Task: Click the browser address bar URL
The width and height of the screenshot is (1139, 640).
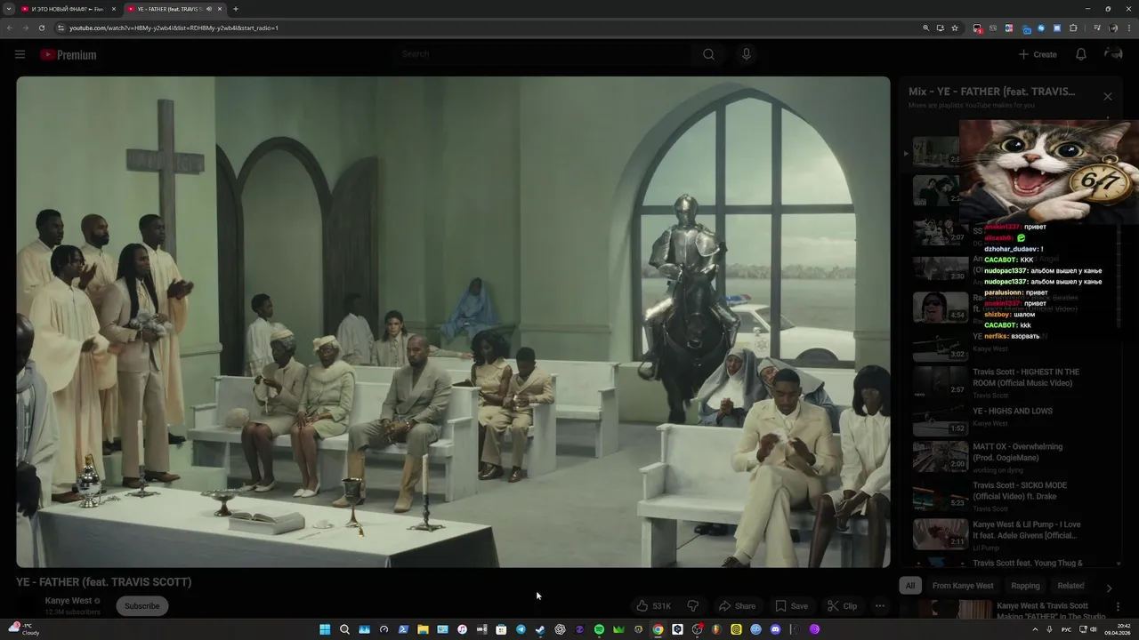Action: [x=174, y=28]
